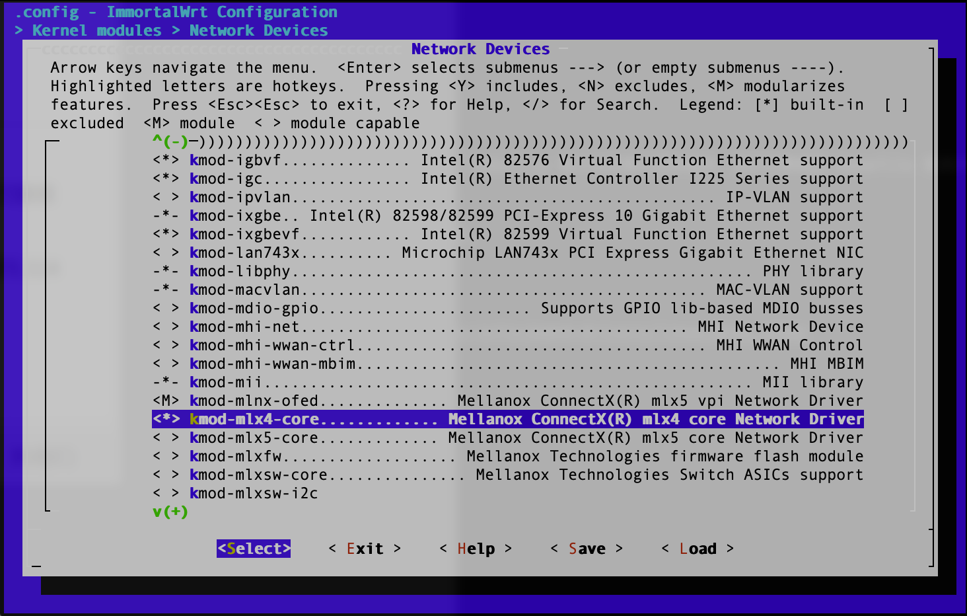Open Help for the selected item
This screenshot has width=967, height=616.
click(x=476, y=549)
